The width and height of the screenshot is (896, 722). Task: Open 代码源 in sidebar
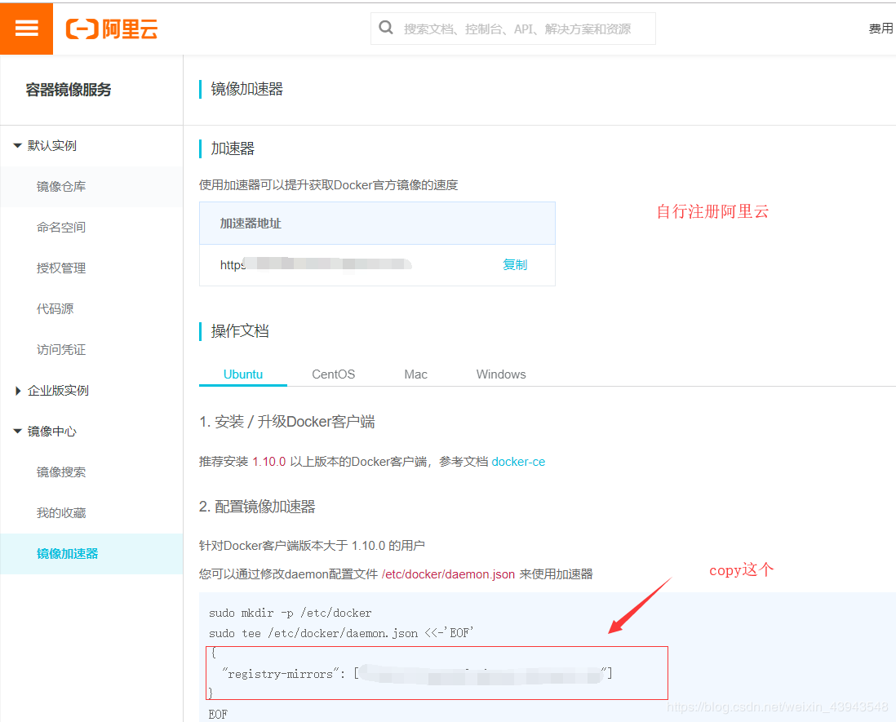click(x=55, y=309)
